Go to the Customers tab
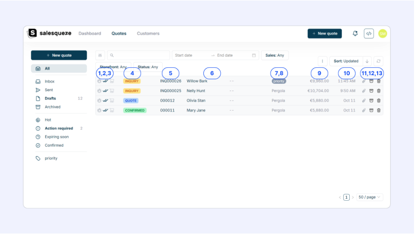Viewport: 415px width, 234px height. pyautogui.click(x=148, y=33)
